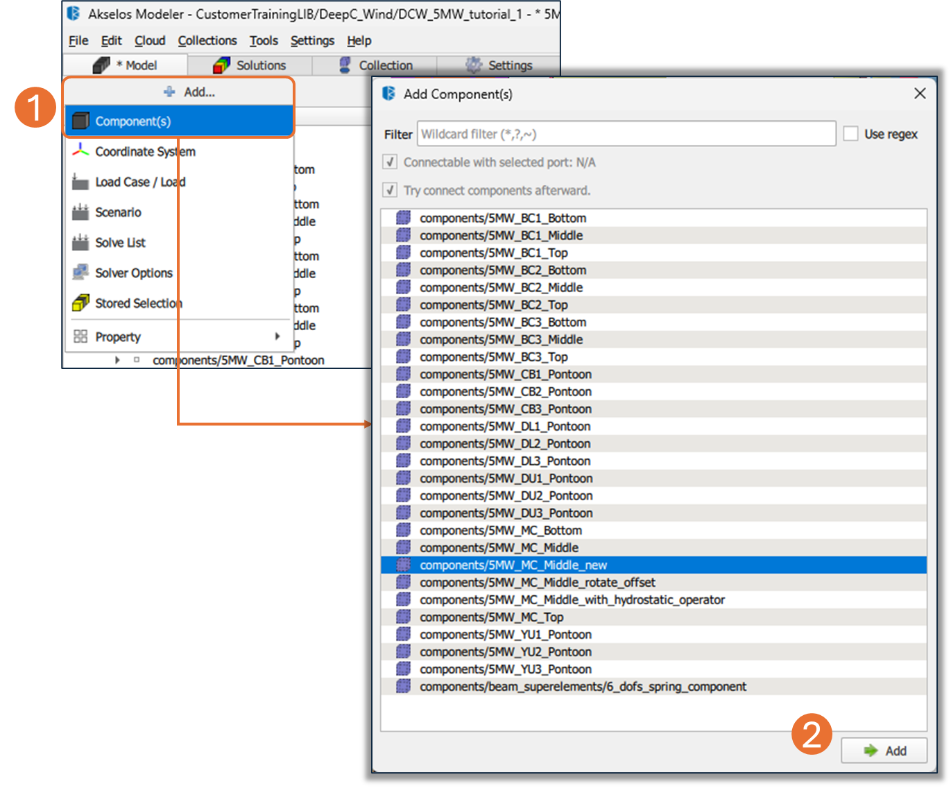Viewport: 951px width, 788px height.
Task: Select components/5MW_MC_Bottom in list
Action: coord(653,530)
